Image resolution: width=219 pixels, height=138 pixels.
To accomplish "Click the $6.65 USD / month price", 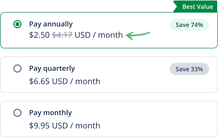I will tap(65, 81).
